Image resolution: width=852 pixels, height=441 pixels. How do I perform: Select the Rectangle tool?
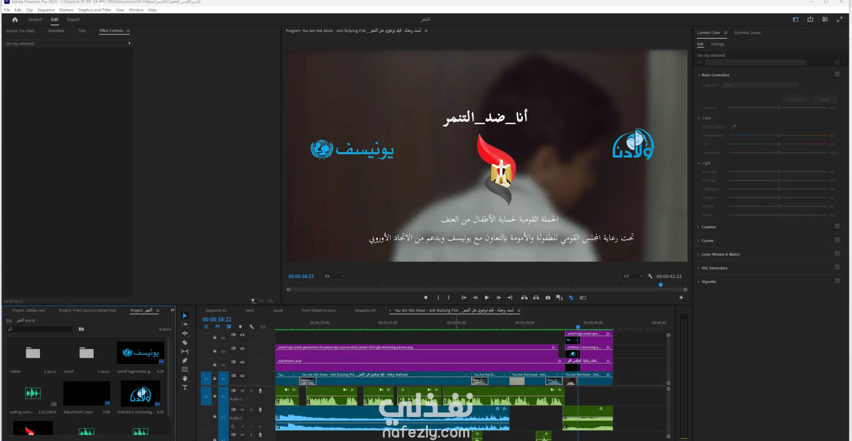tap(185, 369)
